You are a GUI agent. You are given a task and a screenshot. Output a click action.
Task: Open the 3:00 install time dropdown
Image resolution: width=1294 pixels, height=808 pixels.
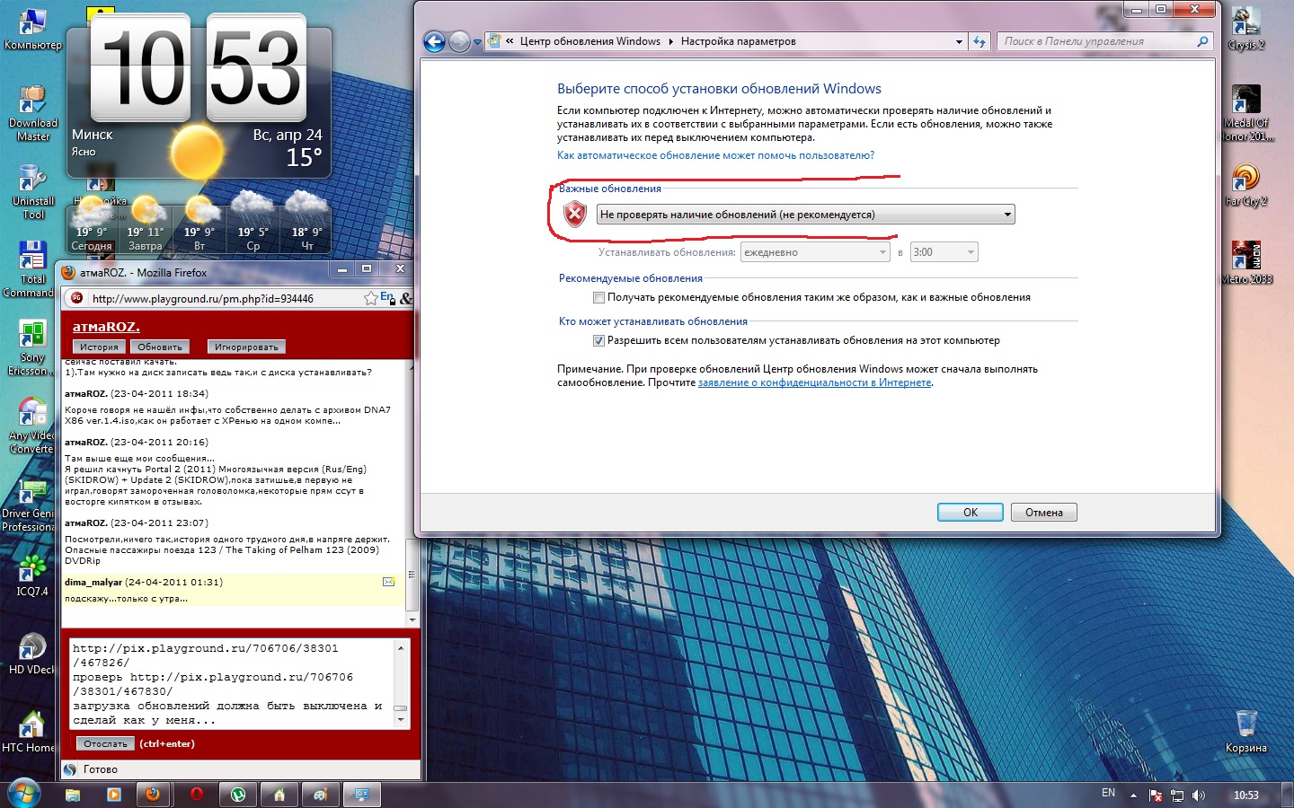pos(944,252)
